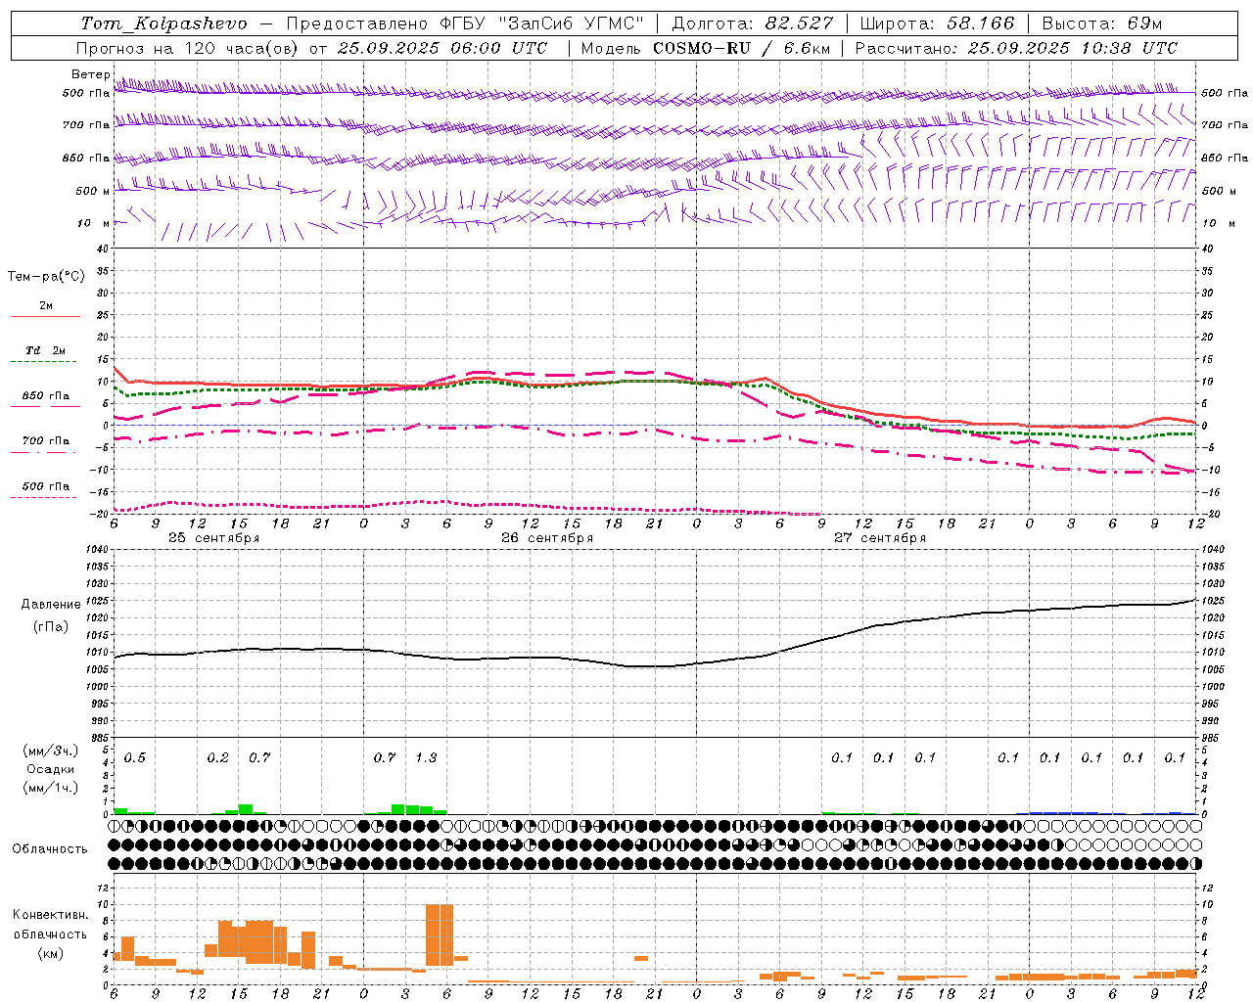The width and height of the screenshot is (1253, 1002).
Task: Click the "(мм/3ч.)" precipitation unit label
Action: (x=51, y=751)
